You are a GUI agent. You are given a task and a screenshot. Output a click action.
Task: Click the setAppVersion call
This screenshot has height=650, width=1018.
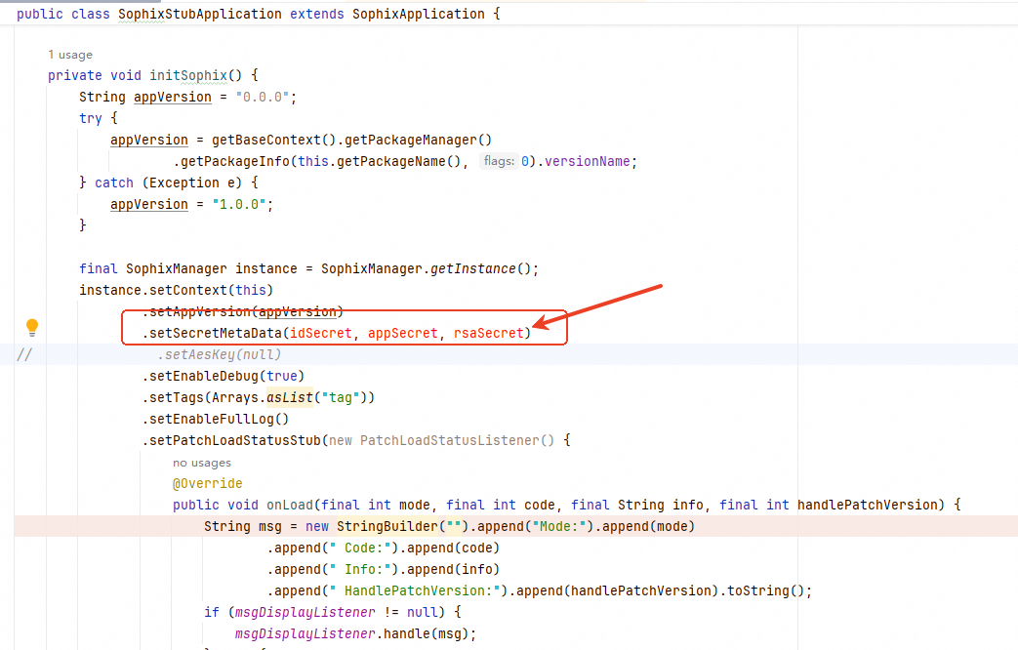pos(200,311)
